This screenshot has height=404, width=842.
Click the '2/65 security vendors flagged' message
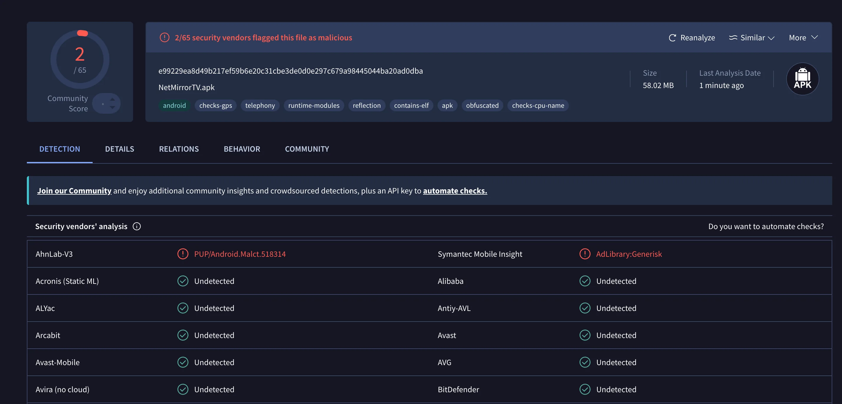(x=263, y=37)
